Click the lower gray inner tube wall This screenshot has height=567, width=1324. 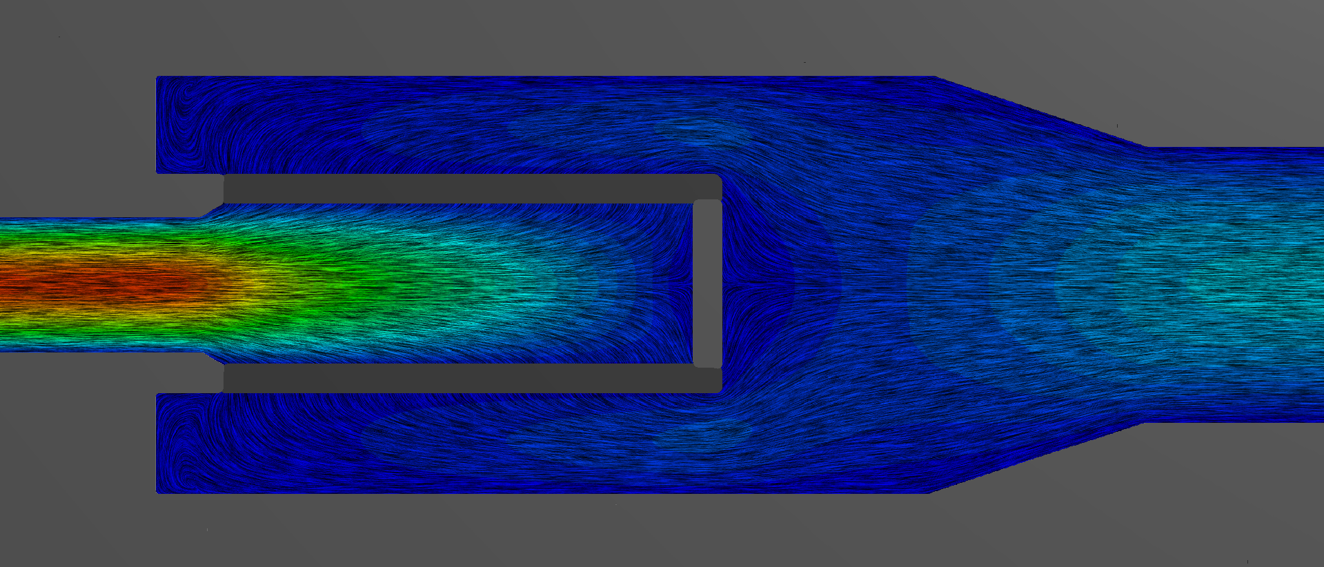click(x=469, y=379)
